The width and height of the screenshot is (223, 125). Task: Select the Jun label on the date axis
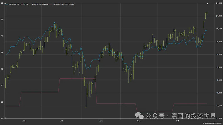(24, 121)
